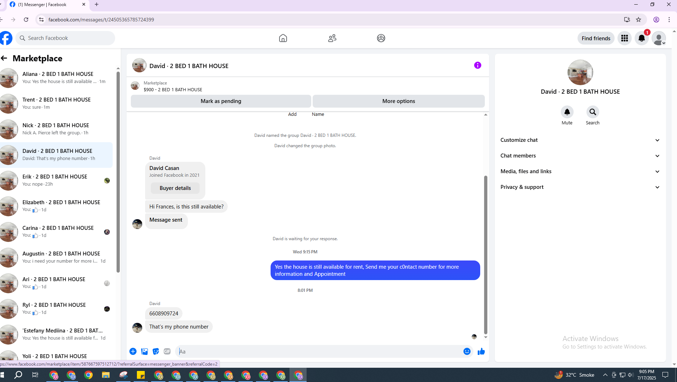The image size is (677, 382).
Task: Open File Explorer from the taskbar
Action: (106, 375)
